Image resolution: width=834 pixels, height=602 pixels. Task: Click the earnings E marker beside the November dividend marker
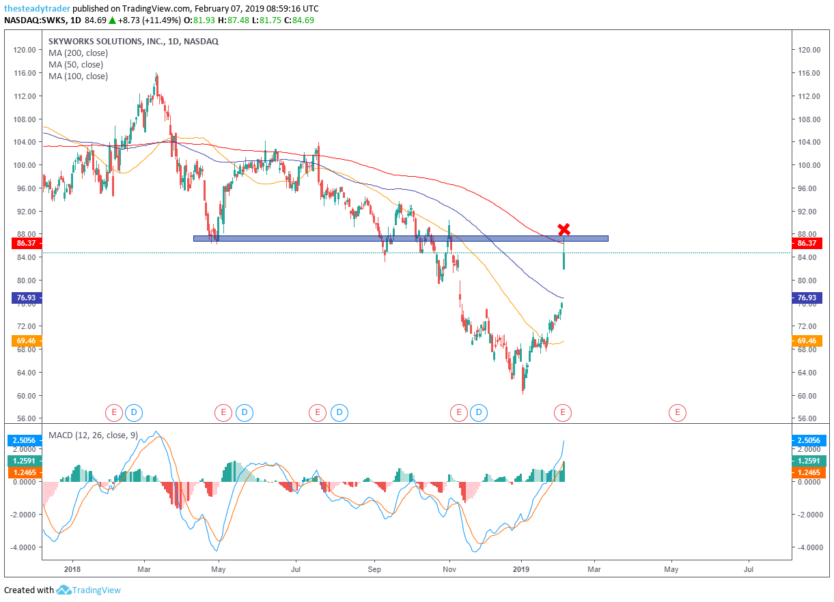click(x=458, y=412)
